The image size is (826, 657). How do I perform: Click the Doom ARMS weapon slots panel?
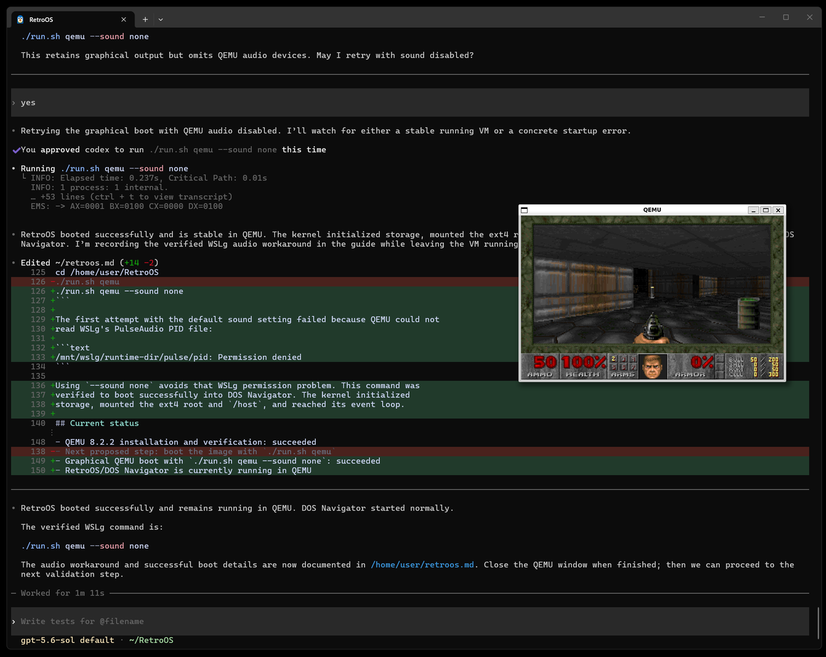pyautogui.click(x=623, y=367)
